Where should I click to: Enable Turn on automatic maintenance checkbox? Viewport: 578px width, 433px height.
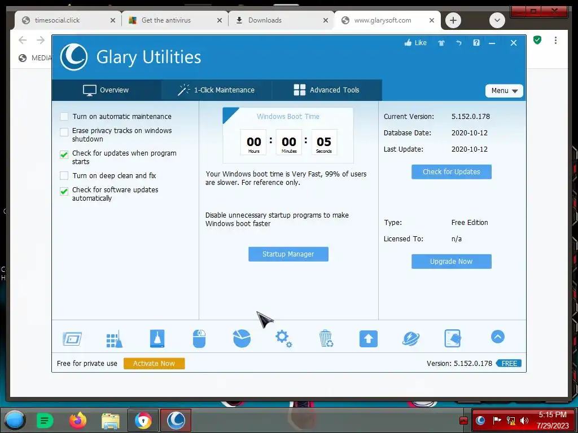(x=64, y=116)
